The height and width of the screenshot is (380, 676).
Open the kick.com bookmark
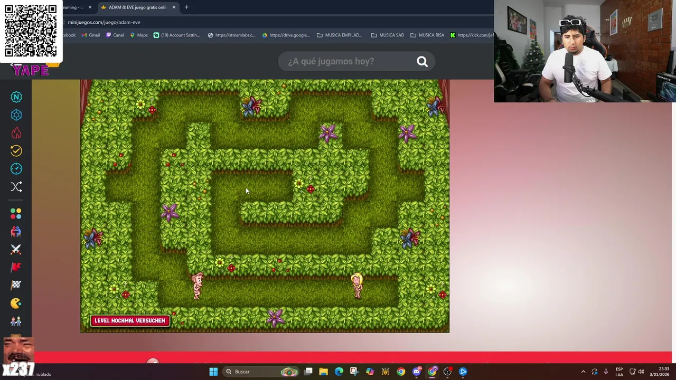(472, 35)
